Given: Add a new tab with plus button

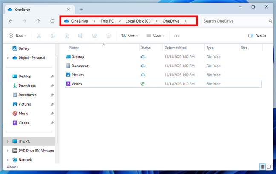Looking at the screenshot, I should click(x=81, y=9).
